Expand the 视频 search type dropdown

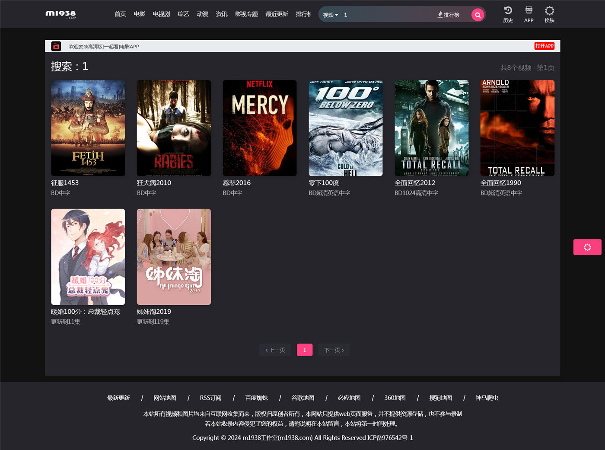[x=331, y=15]
